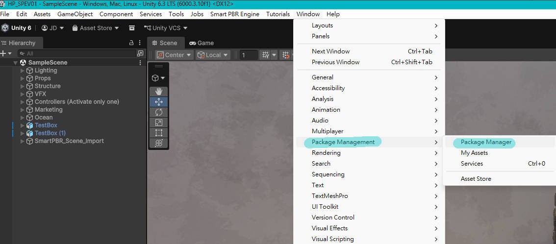This screenshot has width=556, height=244.
Task: Select Controllers (Activate only one) row
Action: coord(73,101)
